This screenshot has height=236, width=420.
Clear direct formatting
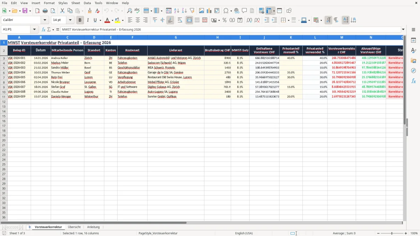click(98, 11)
